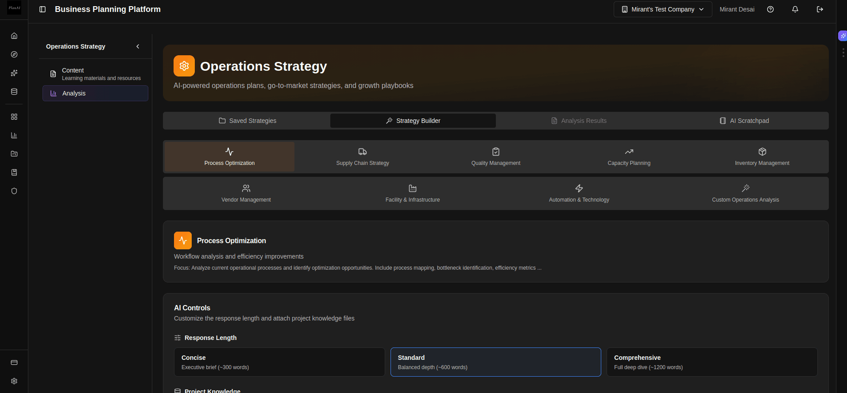This screenshot has height=393, width=847.
Task: Select Concise response length option
Action: 279,362
